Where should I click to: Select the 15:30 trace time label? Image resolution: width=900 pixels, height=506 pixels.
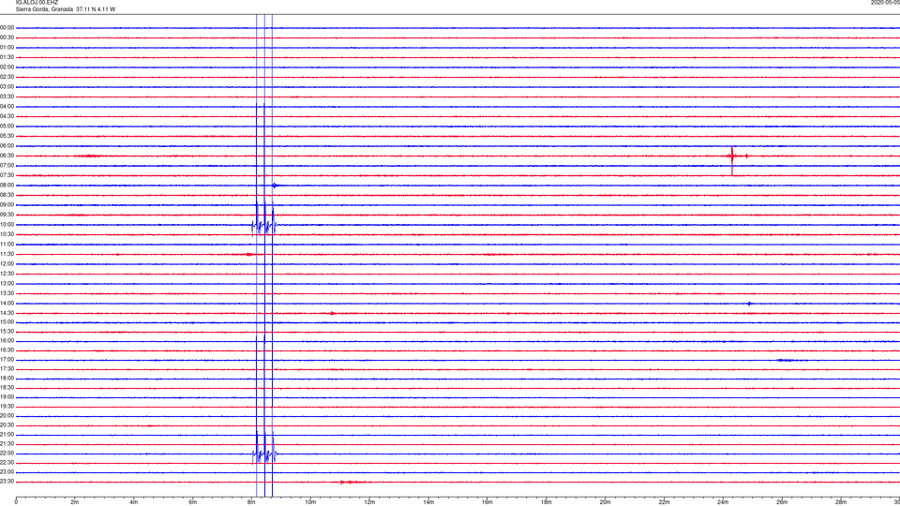point(7,332)
